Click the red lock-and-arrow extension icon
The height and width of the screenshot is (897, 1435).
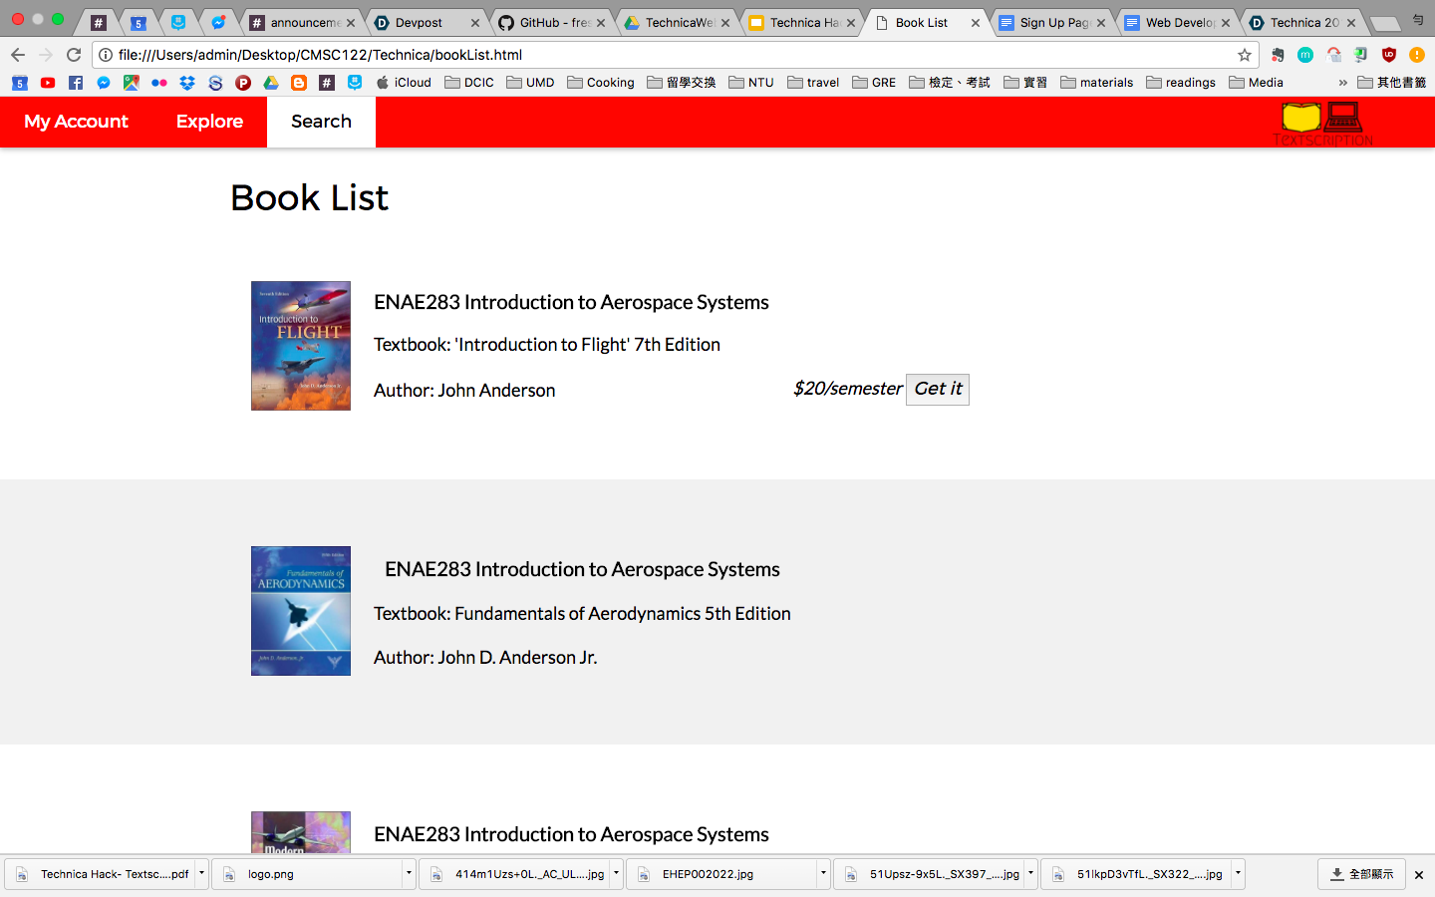tap(1333, 55)
